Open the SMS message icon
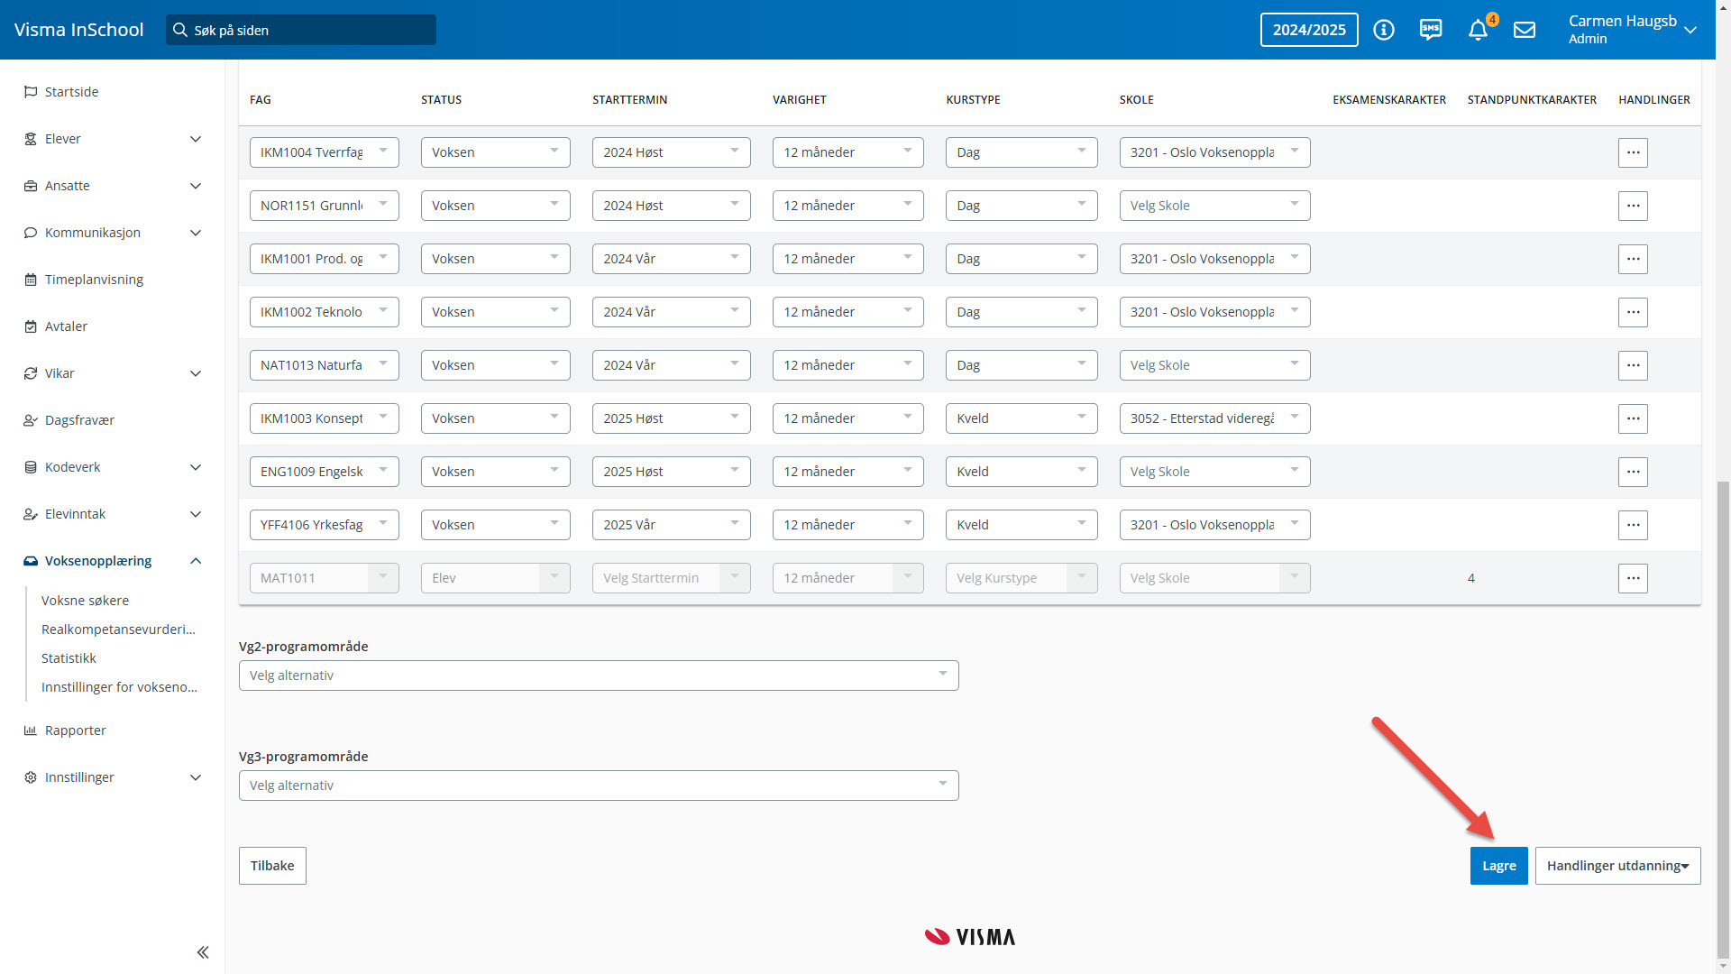 1431,30
